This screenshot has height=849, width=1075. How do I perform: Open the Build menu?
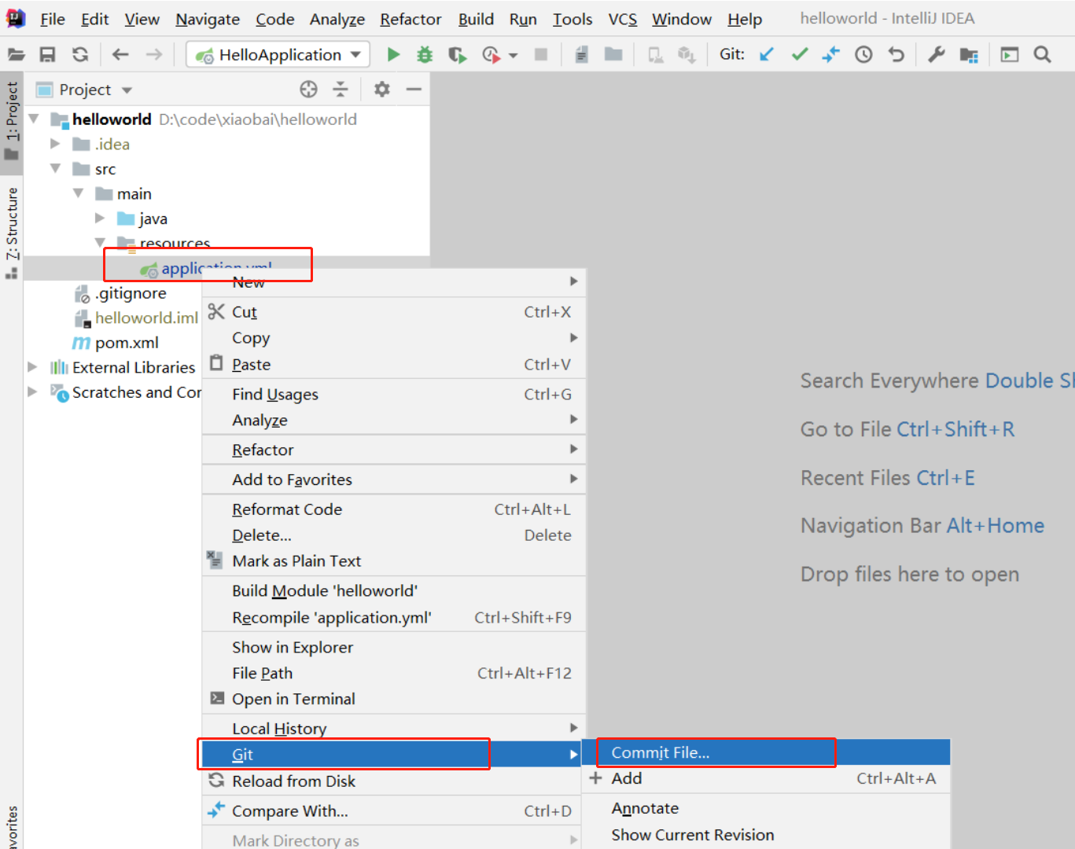(477, 19)
